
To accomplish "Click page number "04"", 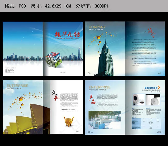I will point(77,132).
